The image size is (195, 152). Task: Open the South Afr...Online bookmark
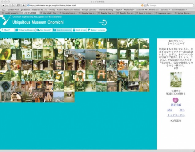147,10
